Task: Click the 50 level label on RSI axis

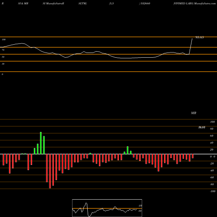Action: click(3, 57)
